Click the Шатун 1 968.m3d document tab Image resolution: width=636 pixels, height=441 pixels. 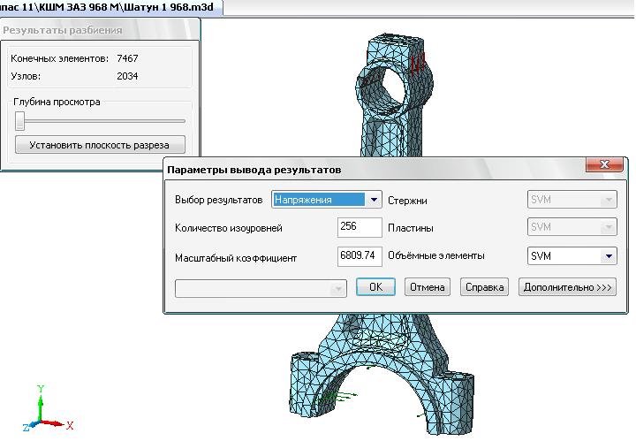click(110, 6)
